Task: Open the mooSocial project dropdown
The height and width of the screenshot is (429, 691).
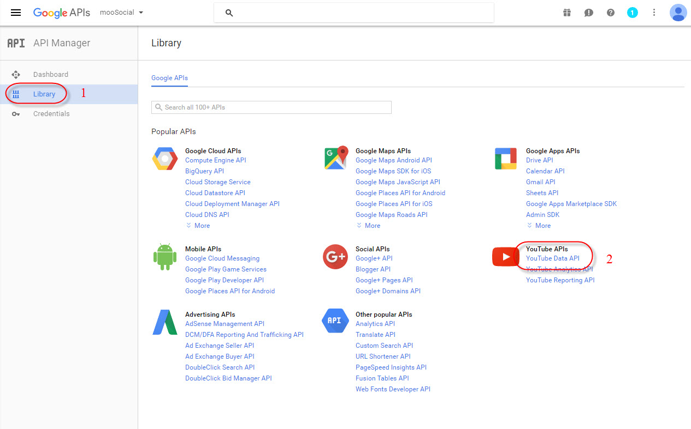Action: tap(121, 13)
